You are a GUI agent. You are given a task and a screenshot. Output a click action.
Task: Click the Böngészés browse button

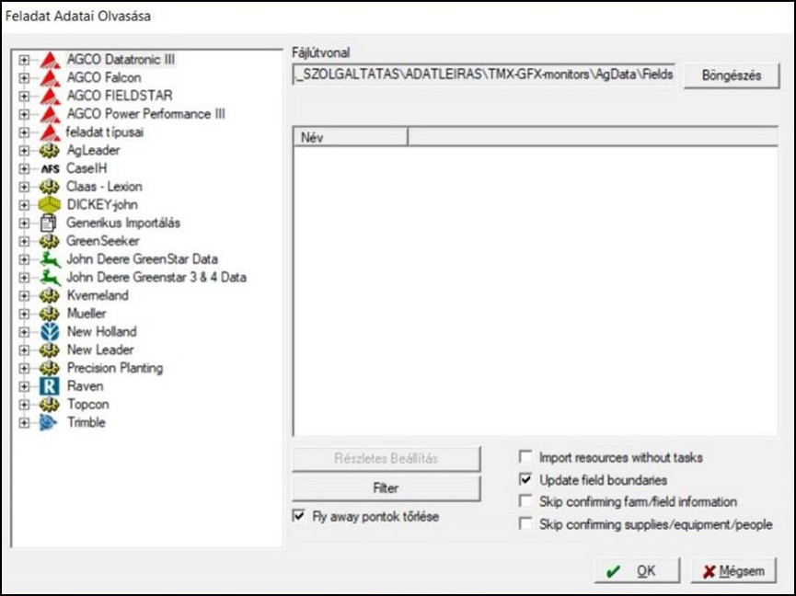tap(732, 75)
